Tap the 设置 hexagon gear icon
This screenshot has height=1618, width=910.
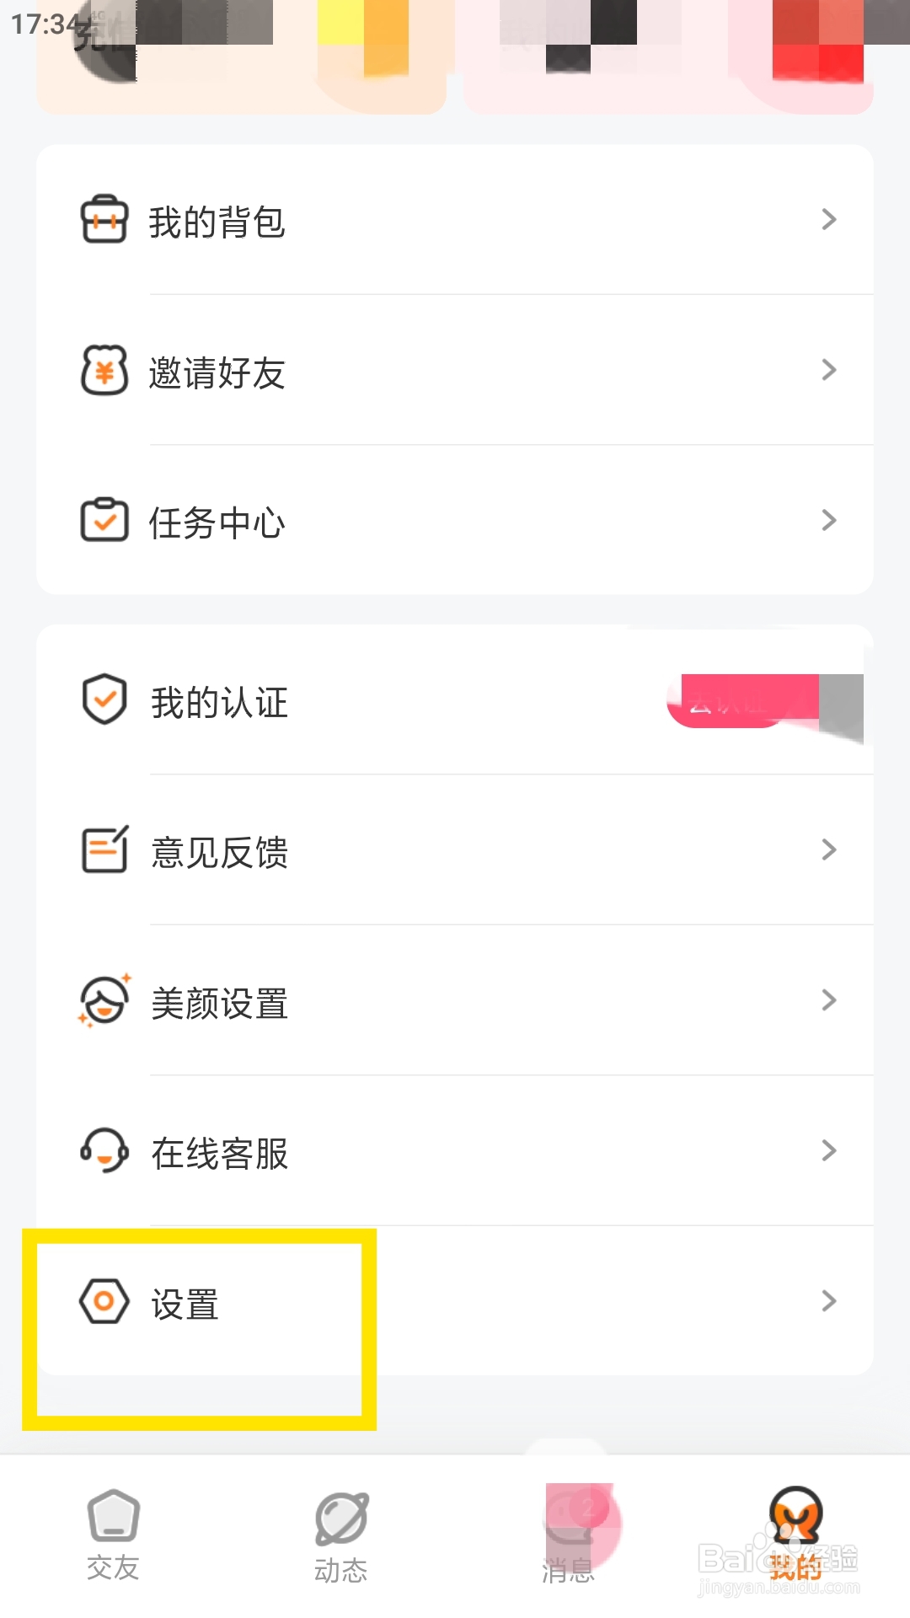point(104,1301)
